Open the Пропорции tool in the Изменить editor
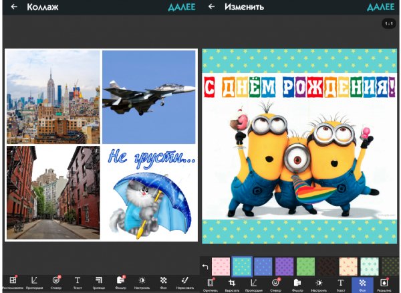The image size is (401, 293). tap(254, 285)
